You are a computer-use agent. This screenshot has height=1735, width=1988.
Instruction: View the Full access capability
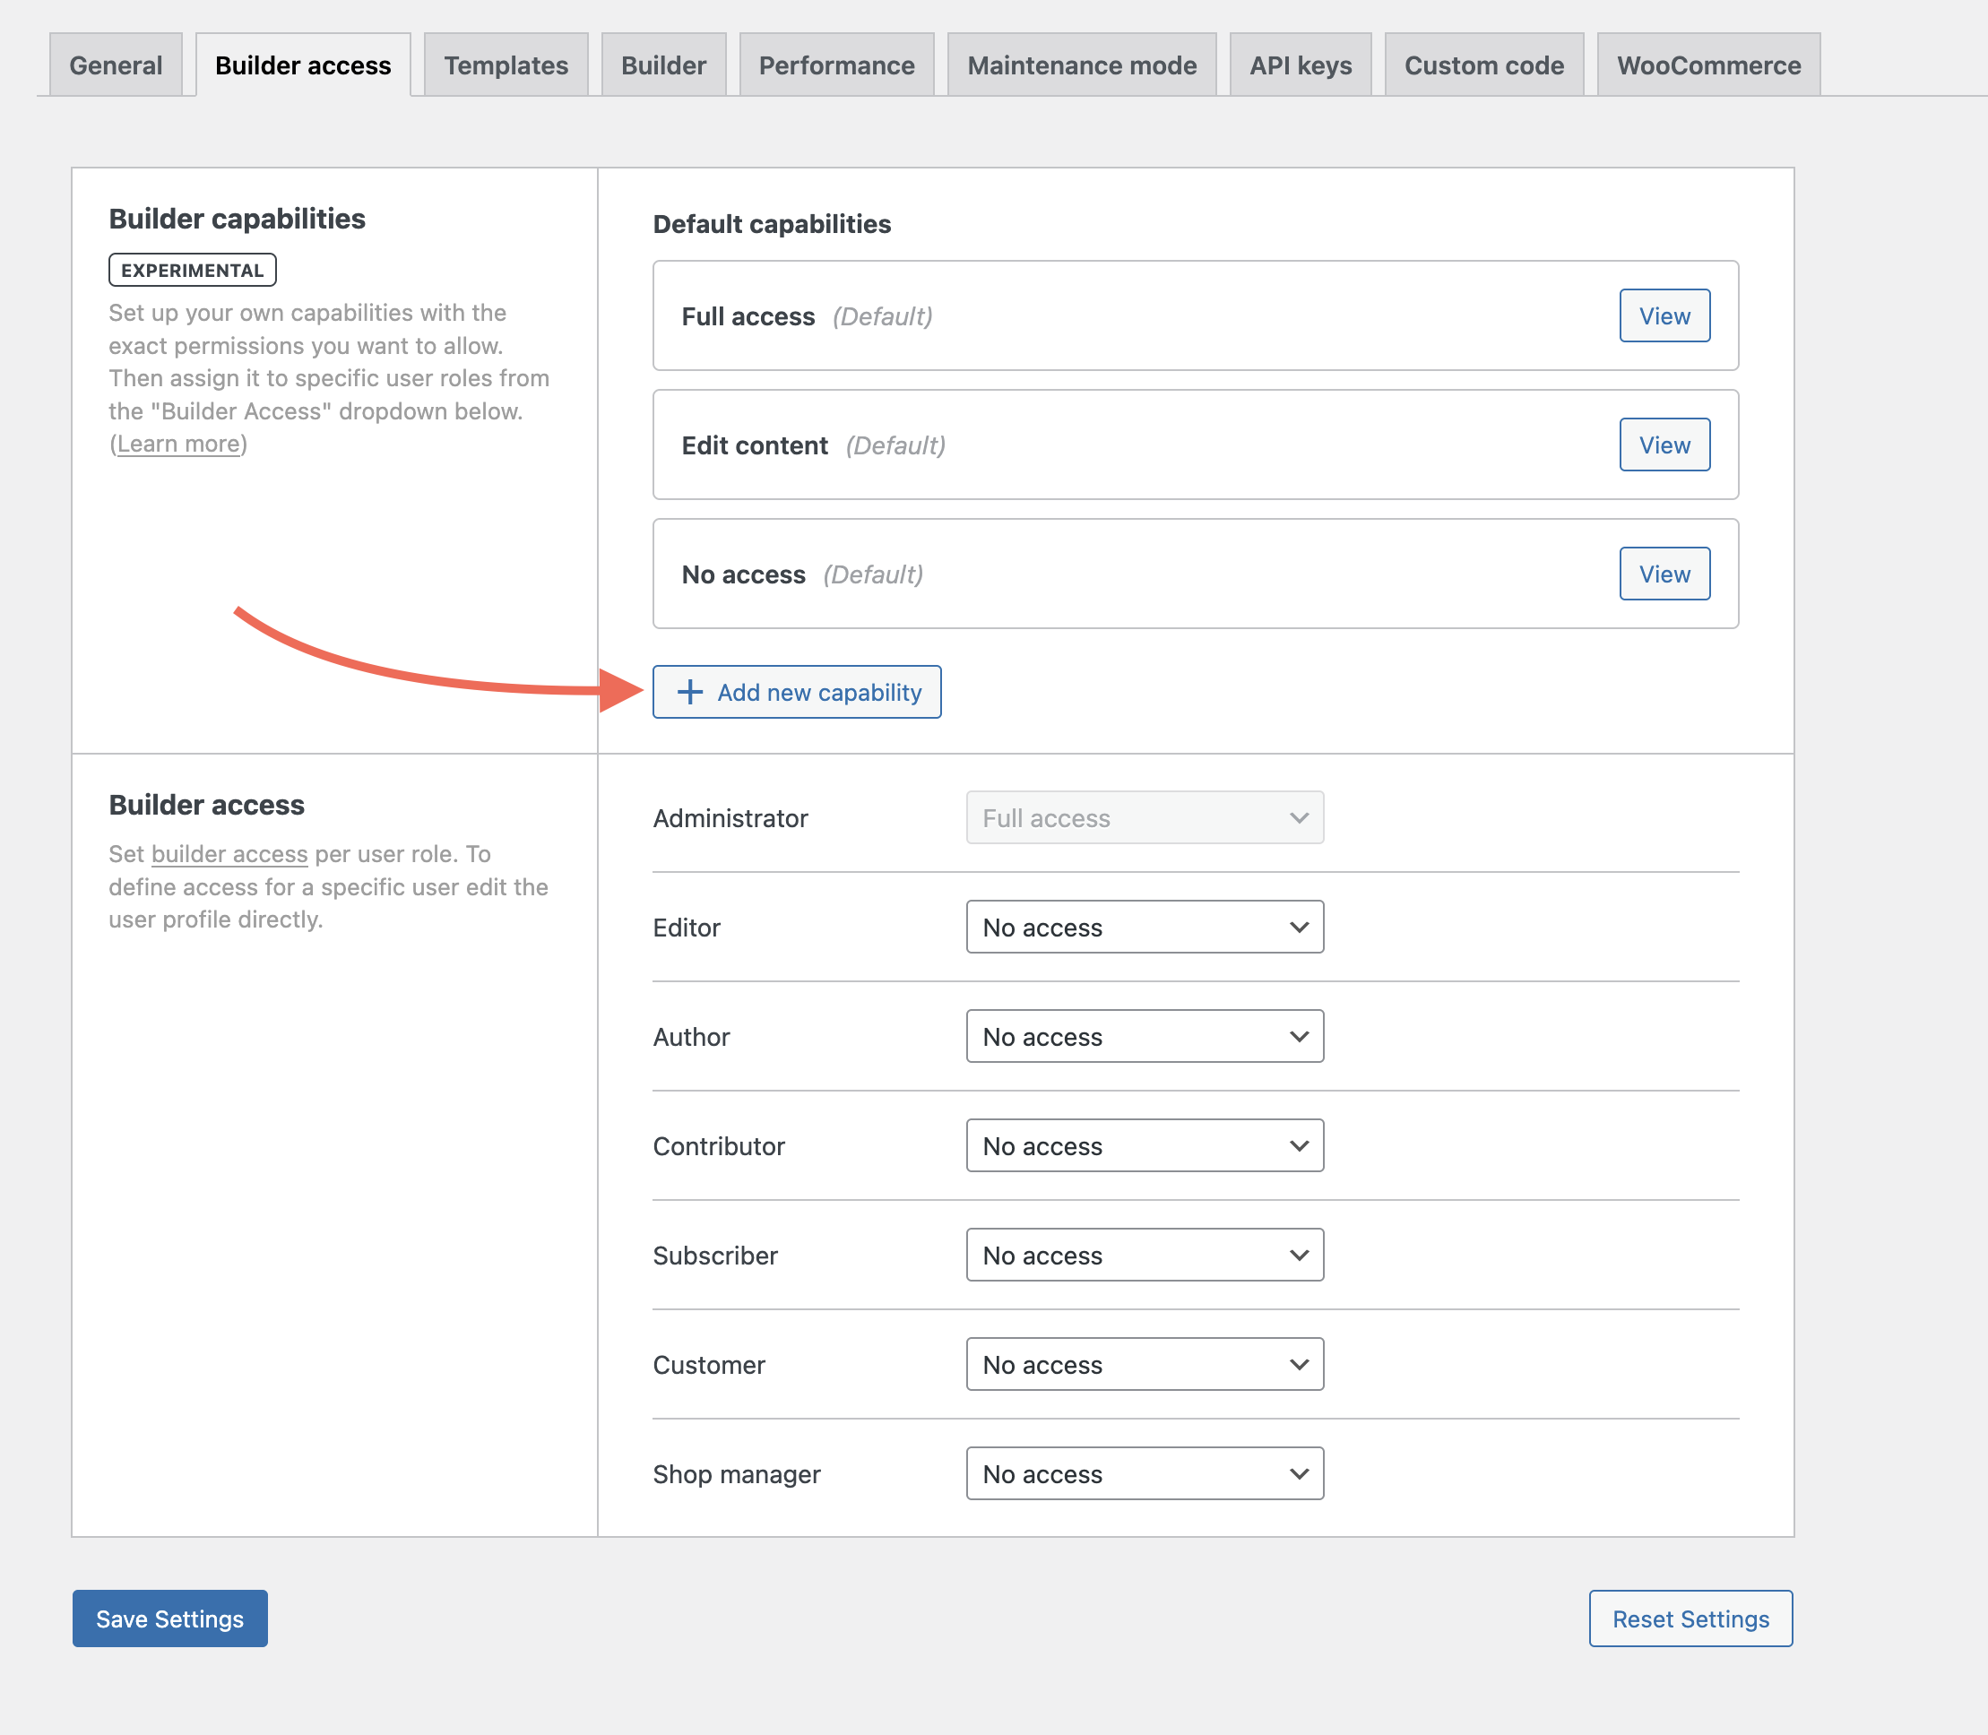[x=1664, y=315]
